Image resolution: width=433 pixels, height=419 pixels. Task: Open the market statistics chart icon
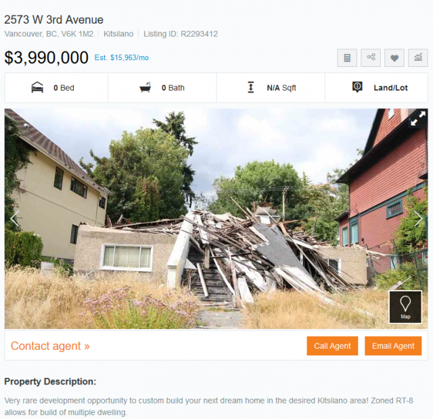[x=418, y=57]
